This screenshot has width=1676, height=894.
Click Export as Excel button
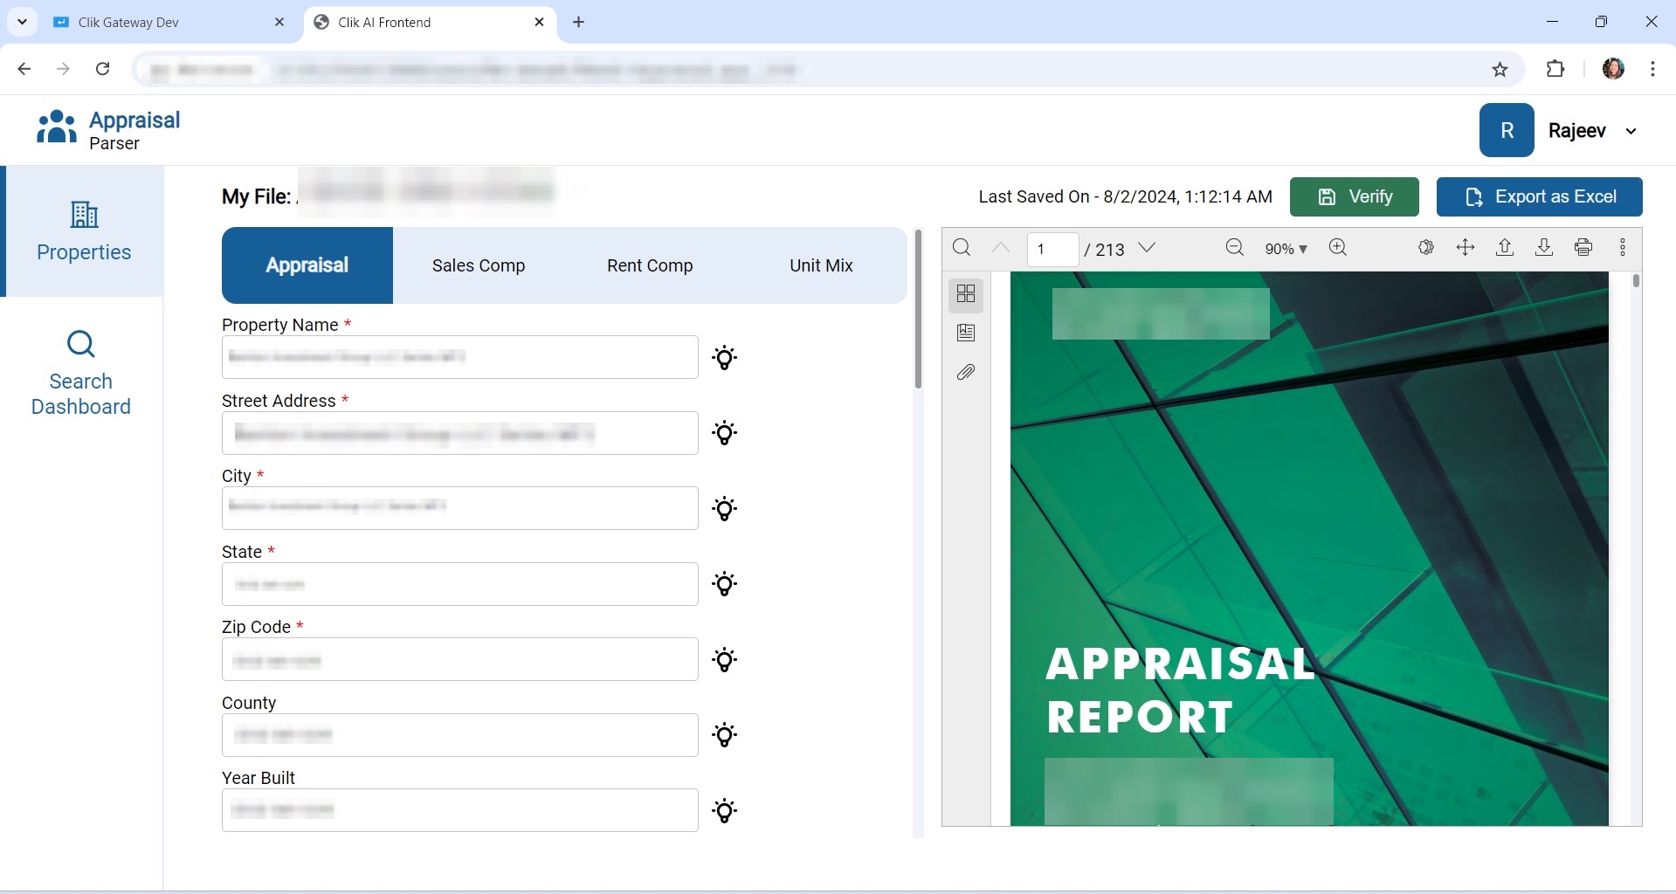coord(1539,196)
